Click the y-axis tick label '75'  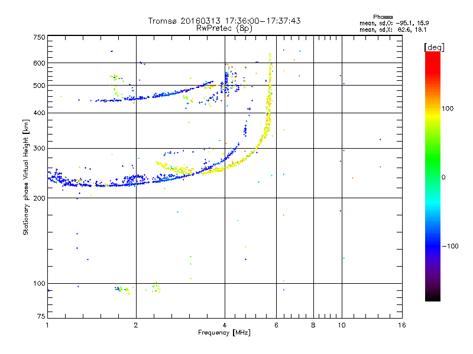pyautogui.click(x=41, y=316)
